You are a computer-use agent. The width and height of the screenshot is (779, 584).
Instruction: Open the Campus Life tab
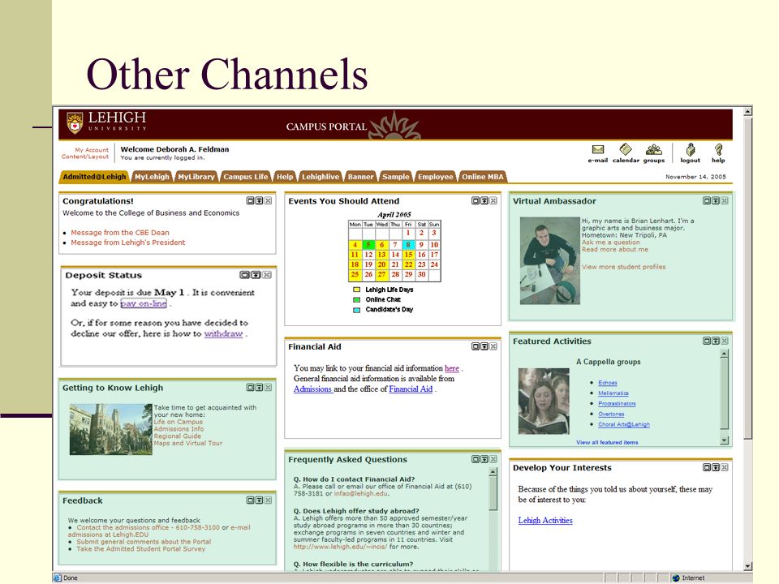click(245, 177)
